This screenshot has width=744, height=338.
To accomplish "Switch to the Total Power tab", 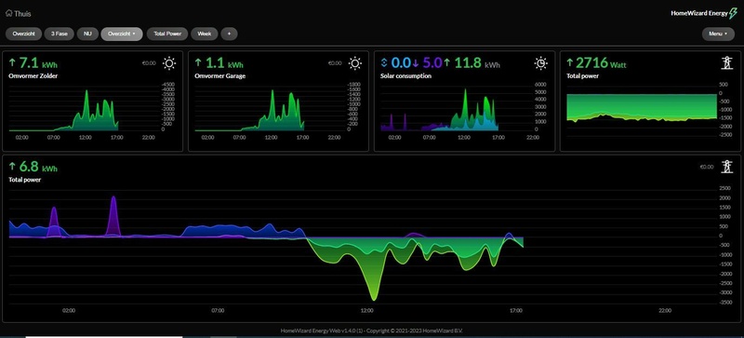I will click(x=167, y=34).
